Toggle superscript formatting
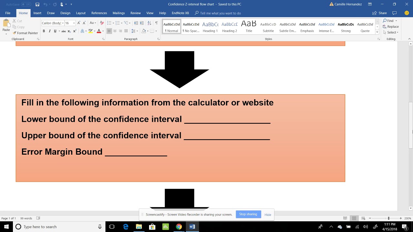Viewport: 413px width, 232px height. [x=75, y=31]
